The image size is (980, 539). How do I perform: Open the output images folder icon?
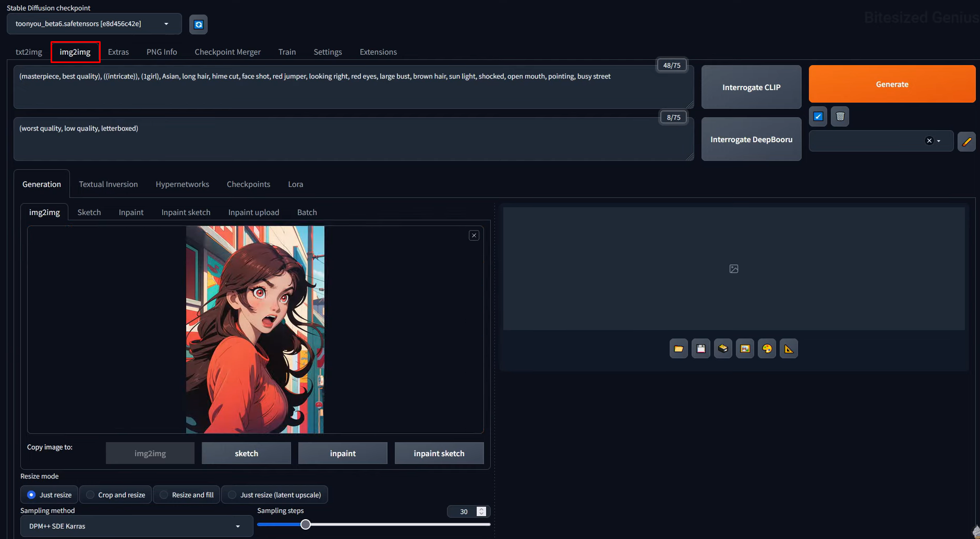[679, 348]
